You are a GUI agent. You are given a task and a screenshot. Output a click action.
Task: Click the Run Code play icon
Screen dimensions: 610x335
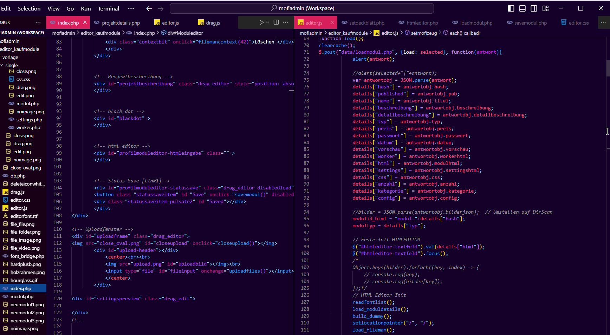pos(261,22)
